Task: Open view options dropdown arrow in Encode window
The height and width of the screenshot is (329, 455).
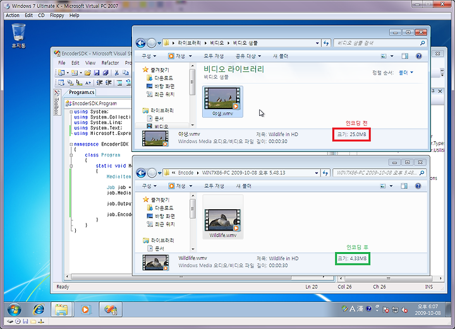Action: 391,186
